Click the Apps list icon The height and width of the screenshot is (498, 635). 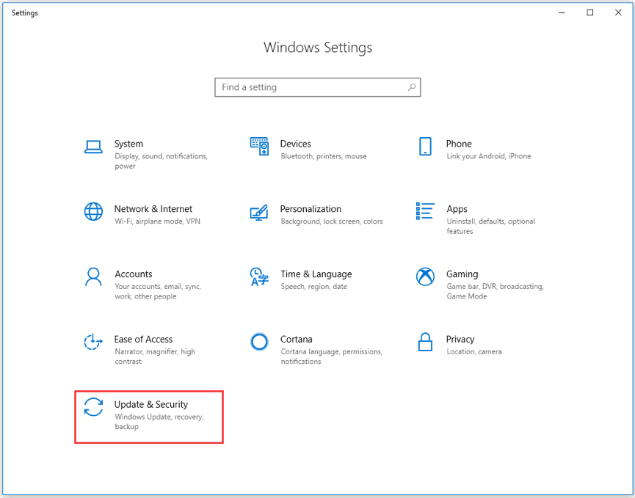point(425,211)
